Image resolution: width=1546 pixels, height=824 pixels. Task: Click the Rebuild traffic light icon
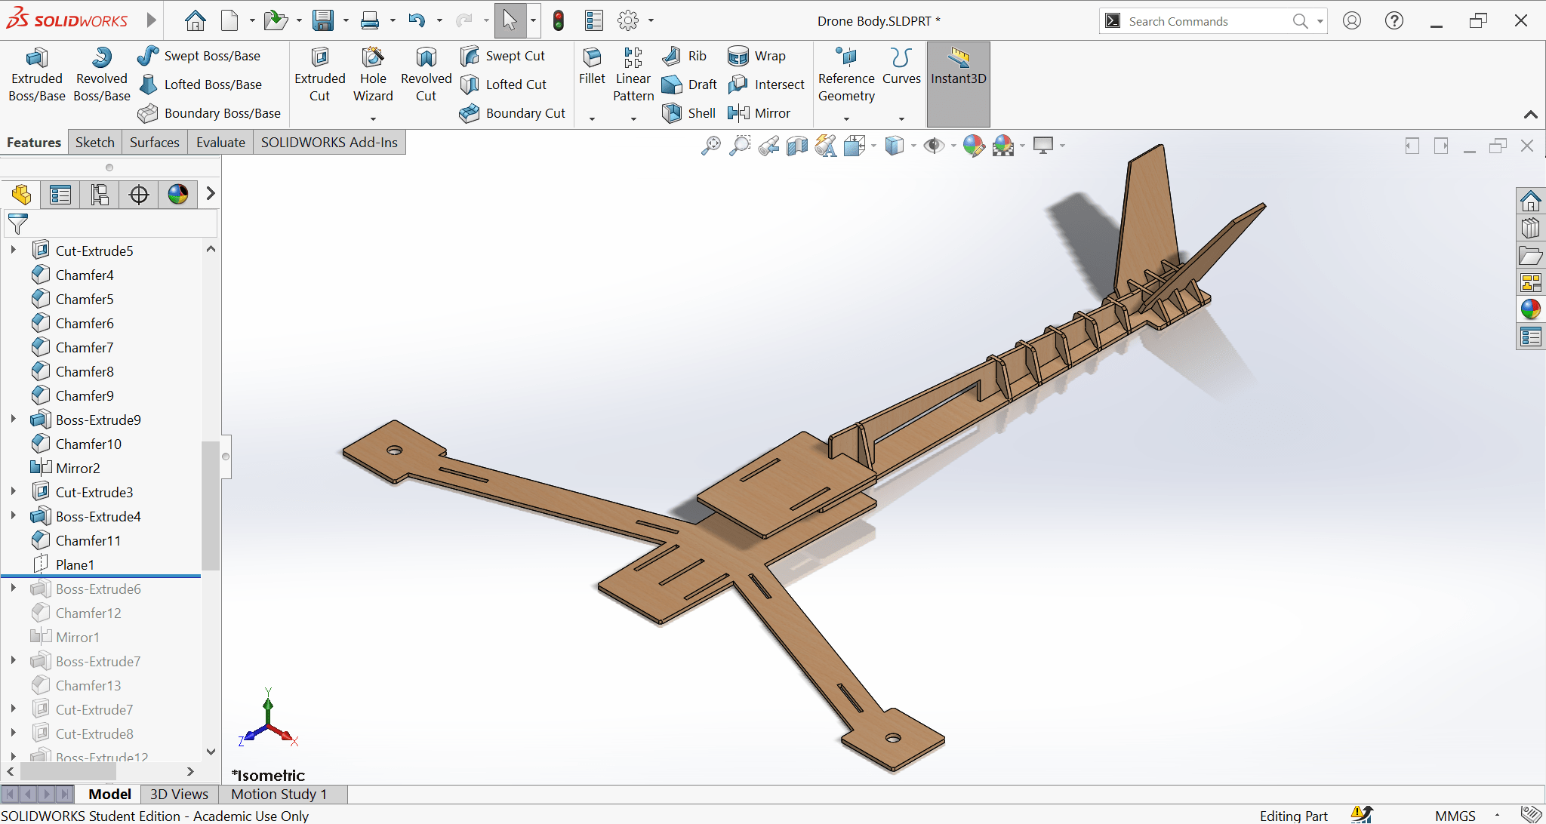pyautogui.click(x=559, y=21)
